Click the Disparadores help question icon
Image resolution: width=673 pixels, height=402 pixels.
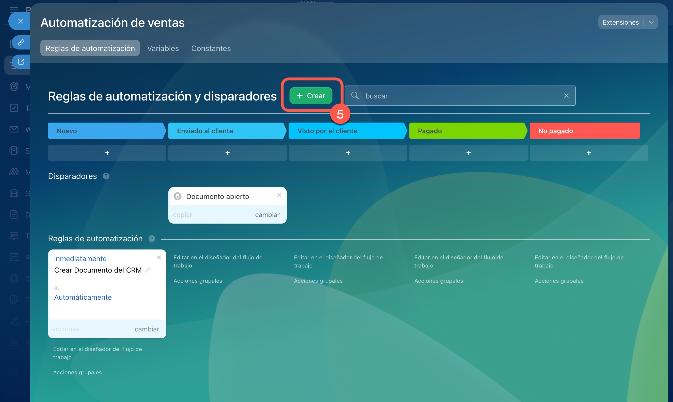coord(106,176)
